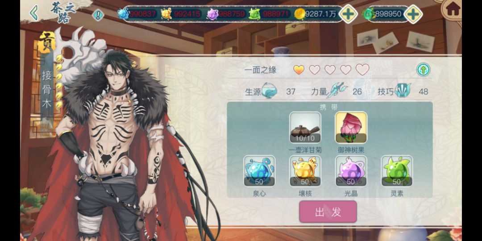Tap the green 灵素 resource orb
The image size is (482, 241).
point(397,171)
